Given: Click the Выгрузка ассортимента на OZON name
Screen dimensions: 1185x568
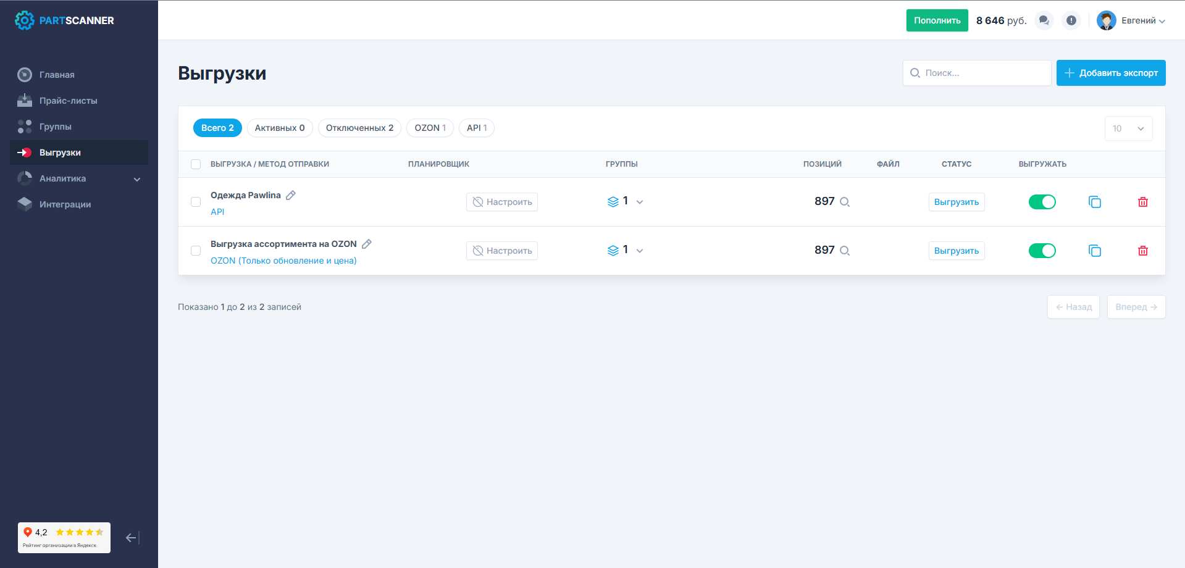Looking at the screenshot, I should (283, 244).
